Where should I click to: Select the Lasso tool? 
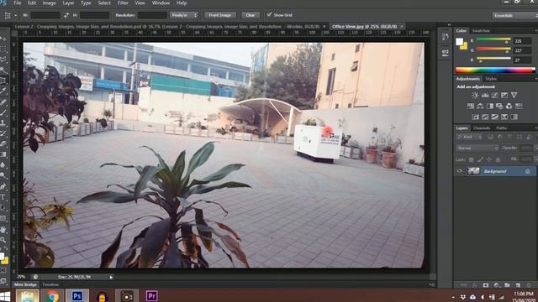[3, 60]
